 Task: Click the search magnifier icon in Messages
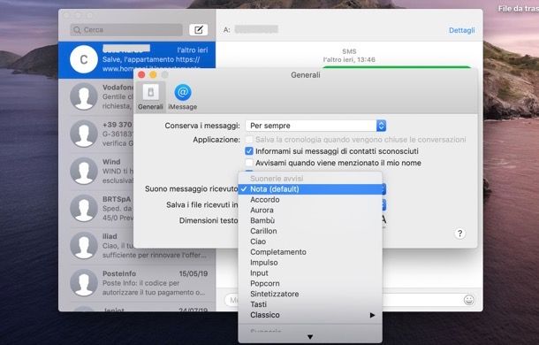pyautogui.click(x=77, y=30)
